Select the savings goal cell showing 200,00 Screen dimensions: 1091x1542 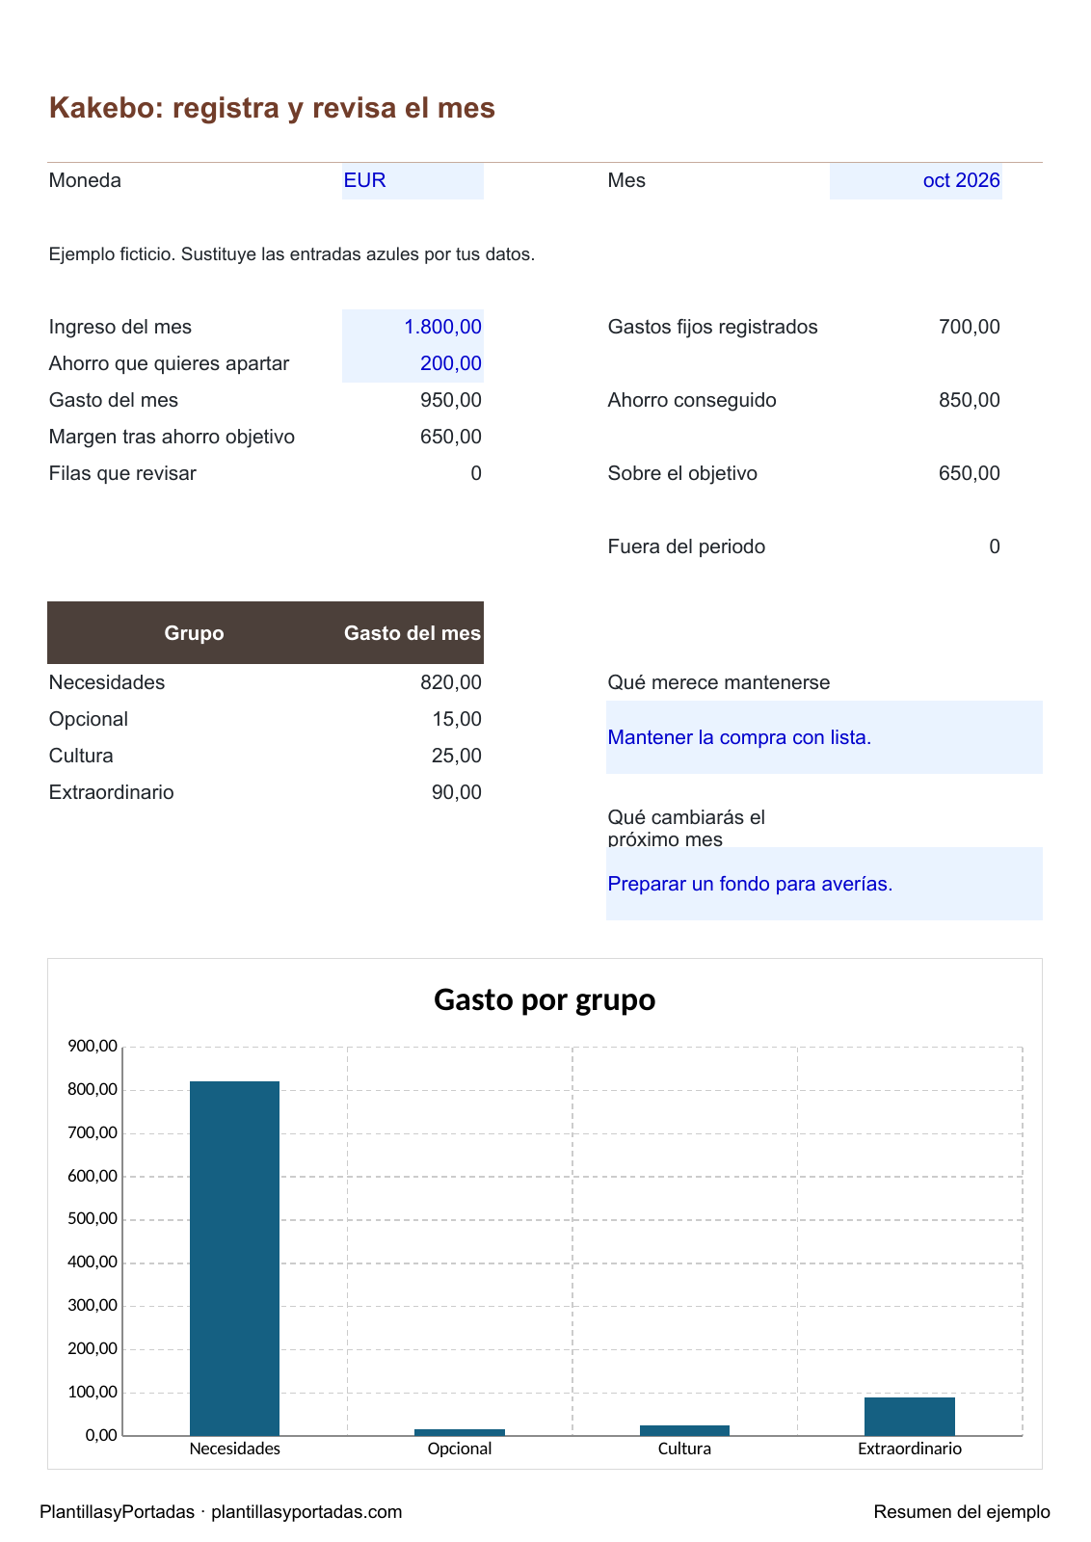click(412, 364)
